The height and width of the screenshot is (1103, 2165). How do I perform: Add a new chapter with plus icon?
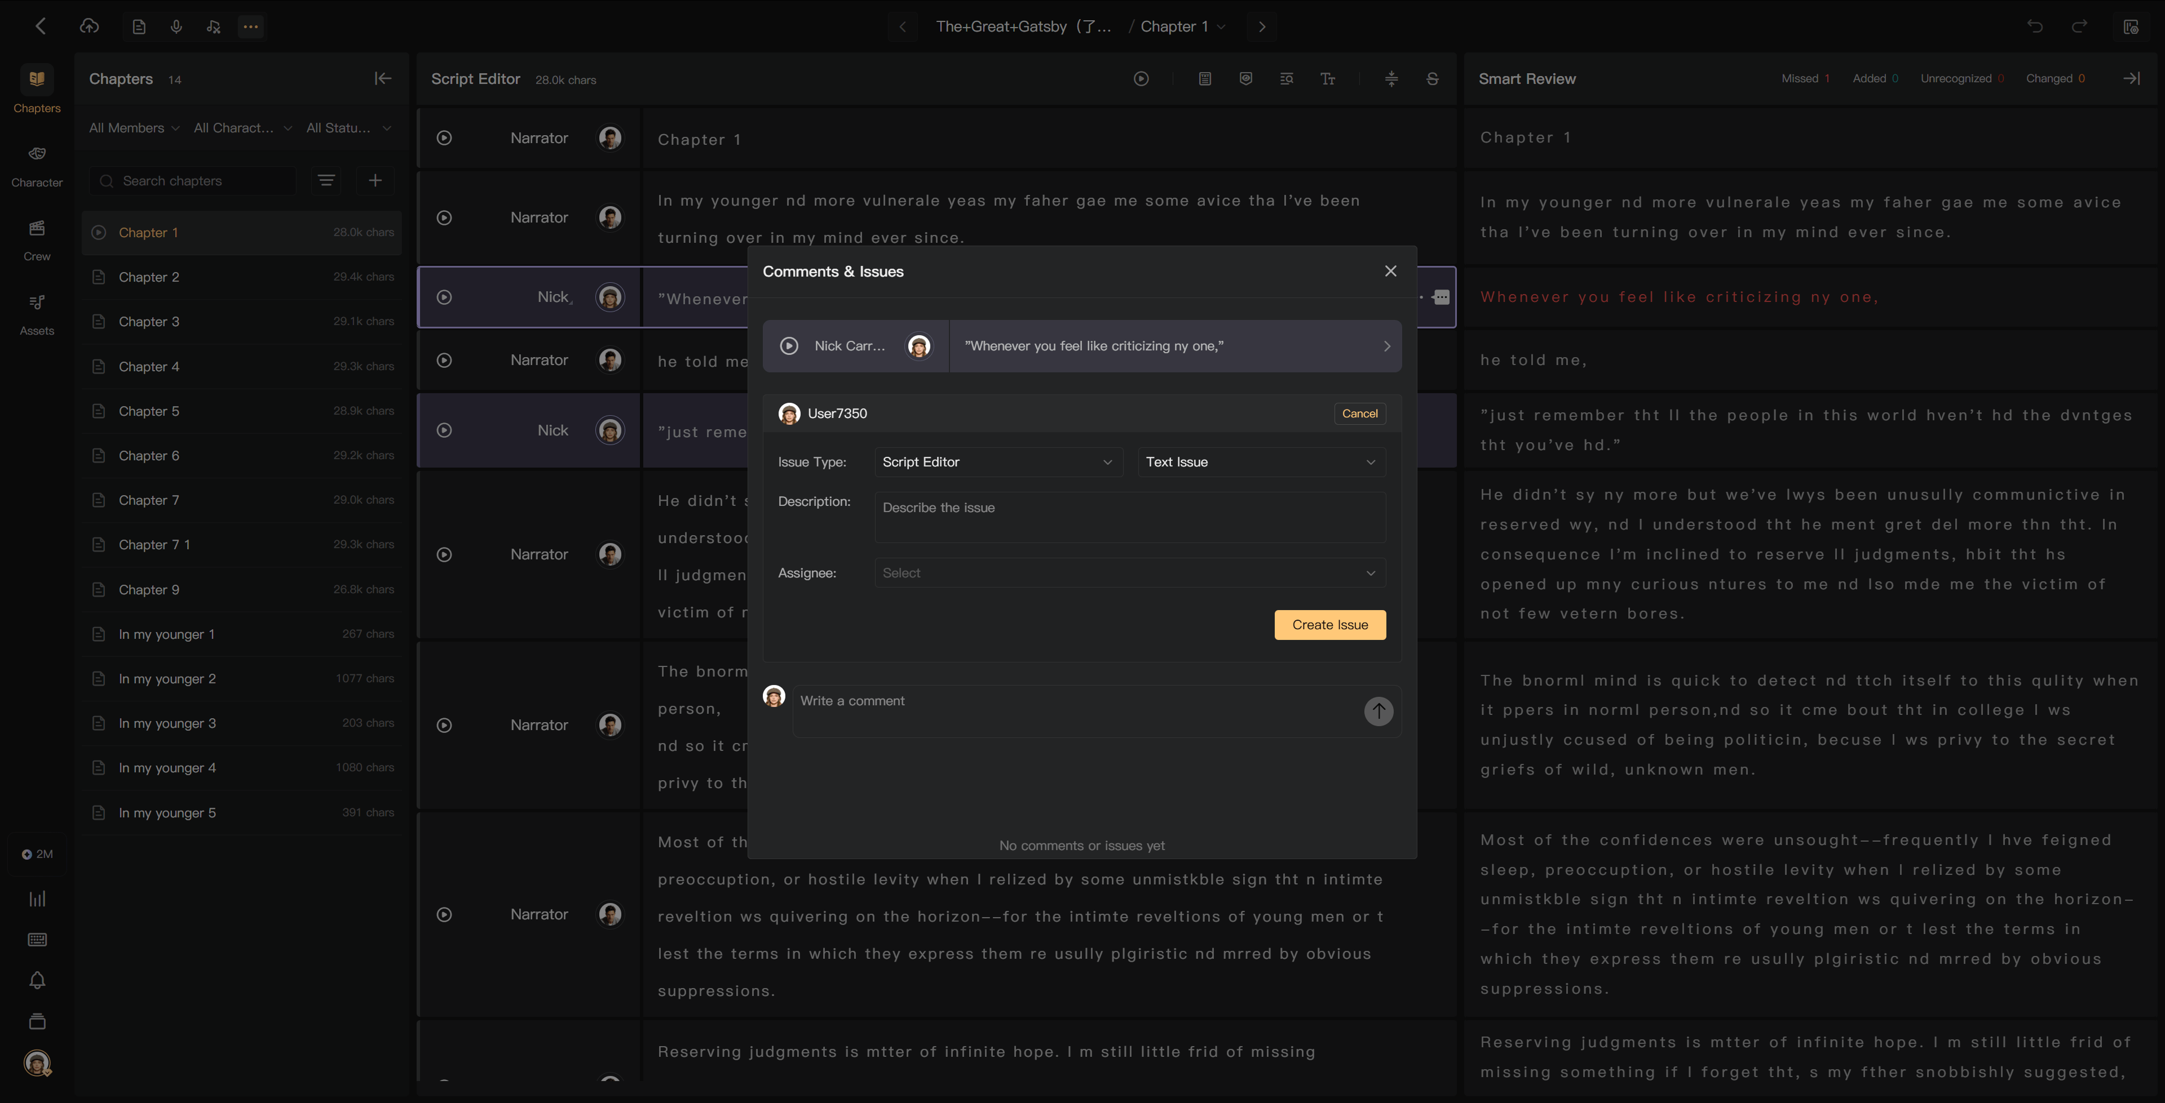pyautogui.click(x=375, y=180)
